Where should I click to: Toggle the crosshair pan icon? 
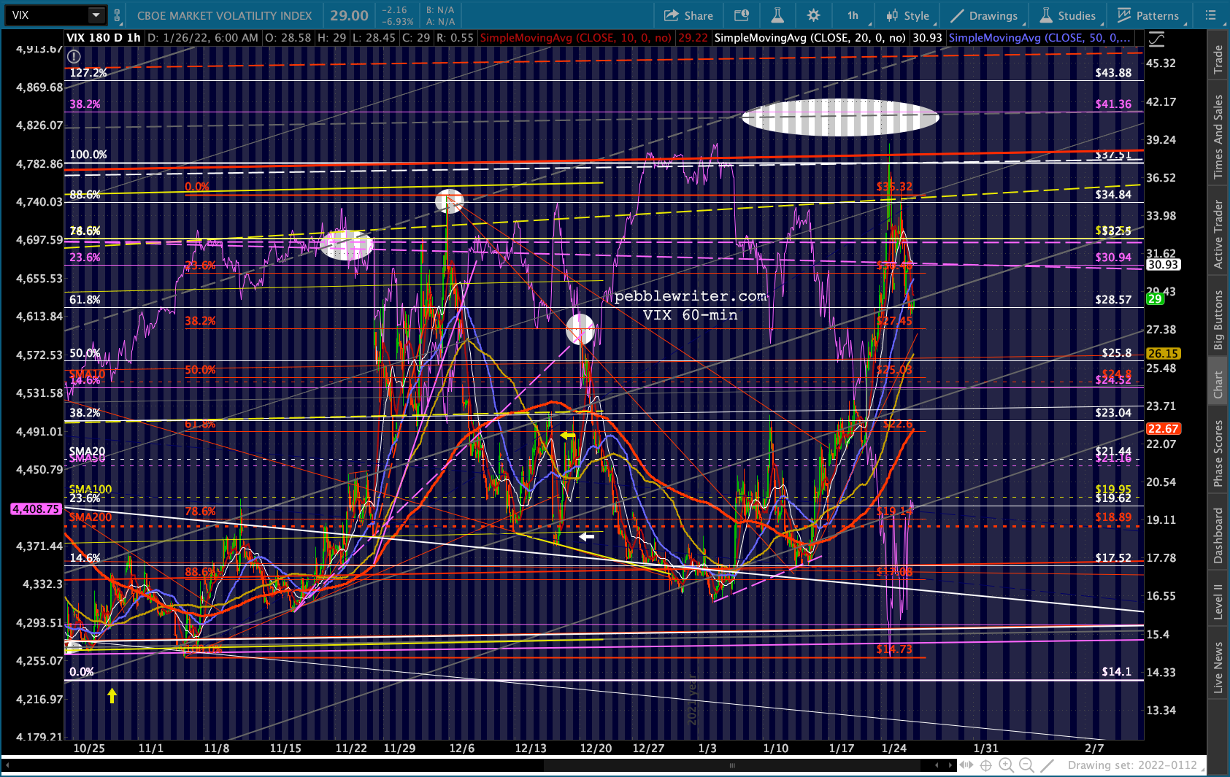[985, 765]
